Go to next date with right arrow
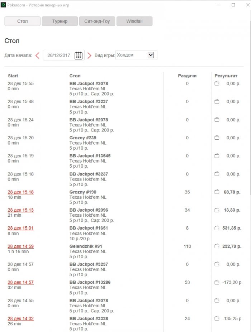 tap(89, 56)
